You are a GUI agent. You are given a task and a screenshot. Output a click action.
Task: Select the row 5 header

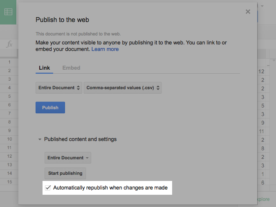[x=9, y=97]
